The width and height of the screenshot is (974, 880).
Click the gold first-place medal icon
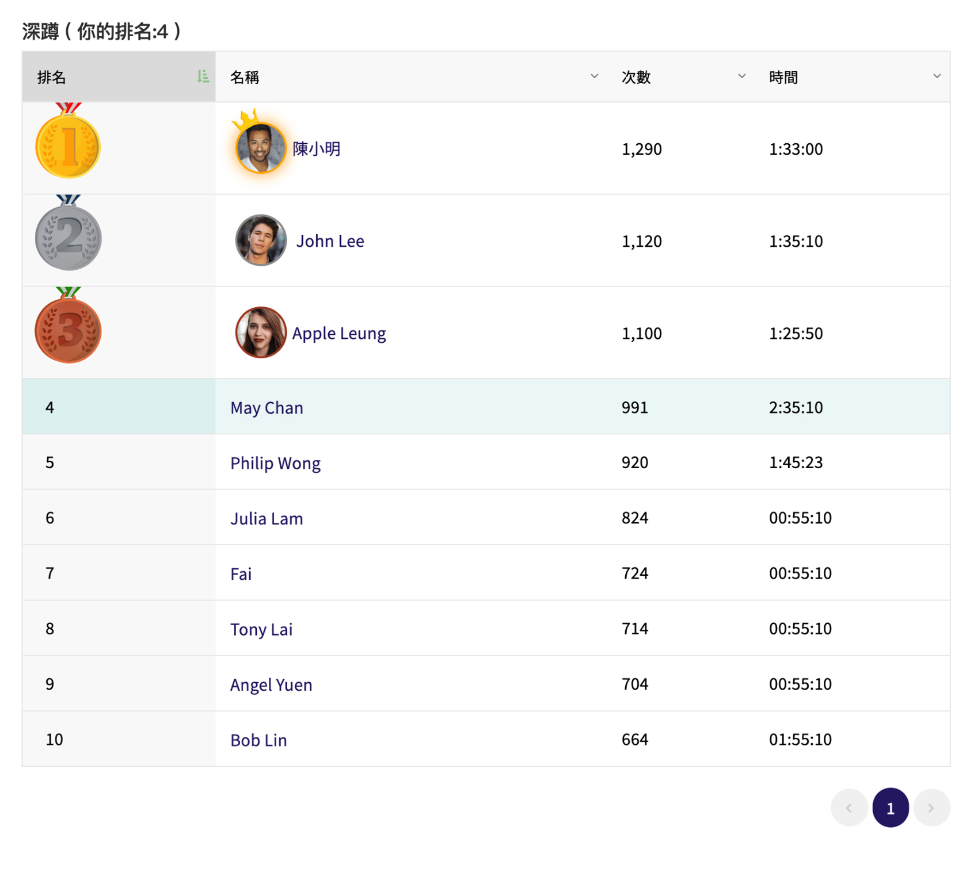click(68, 146)
